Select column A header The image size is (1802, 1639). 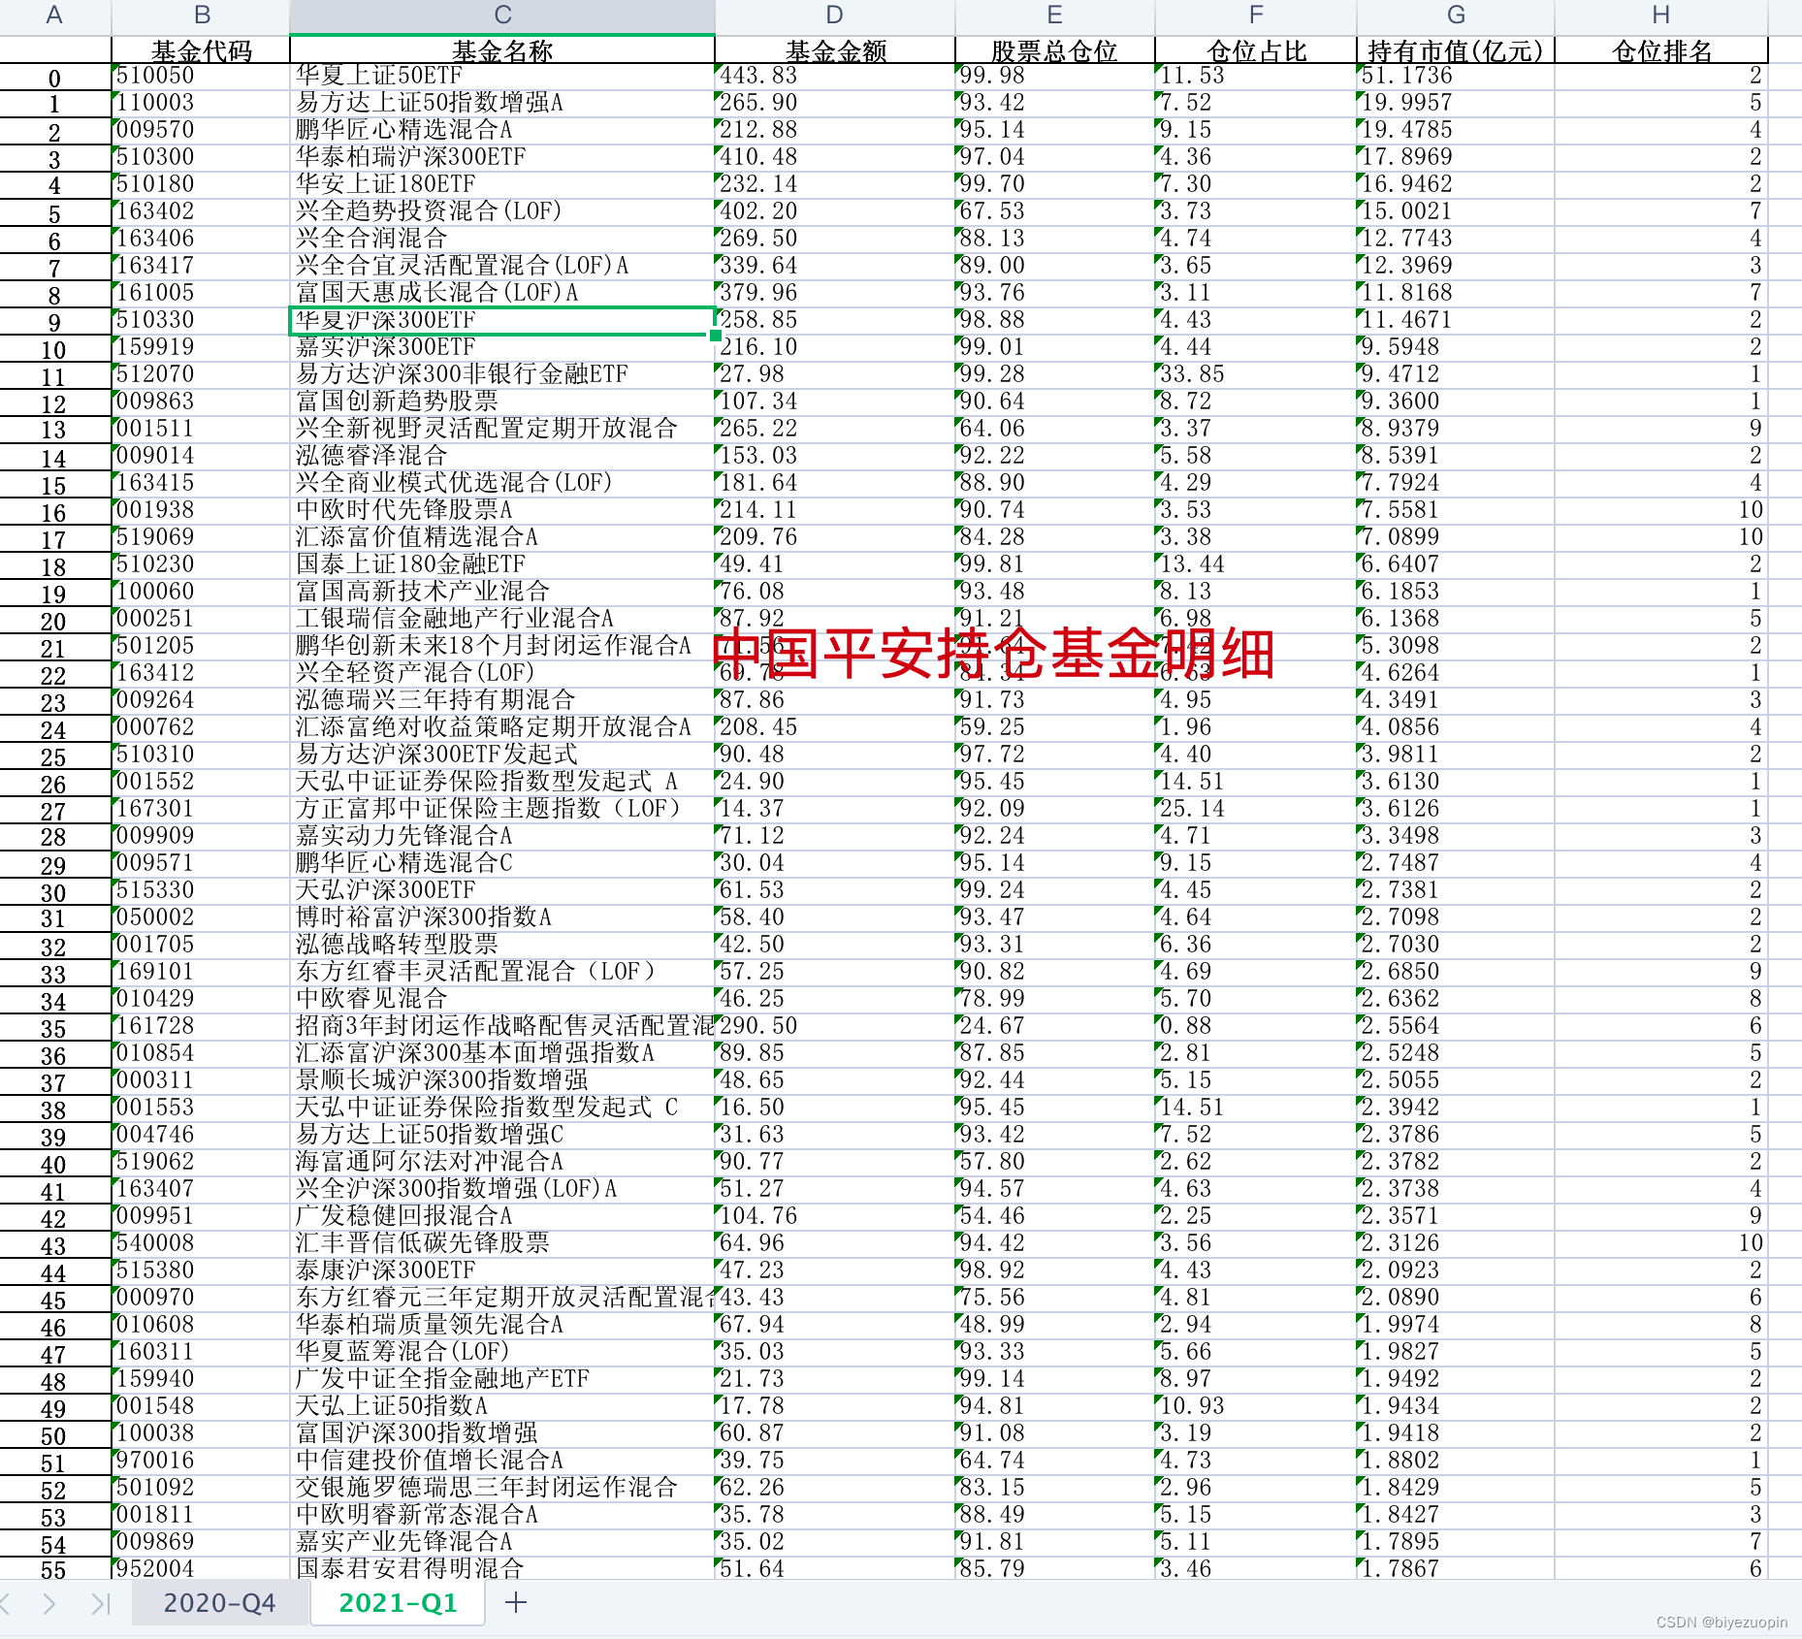pos(54,16)
